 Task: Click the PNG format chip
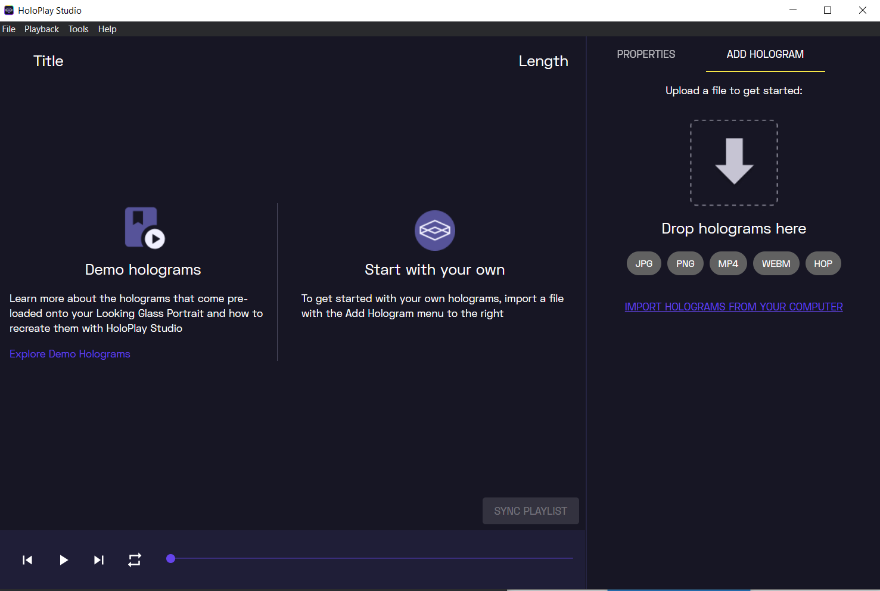685,263
